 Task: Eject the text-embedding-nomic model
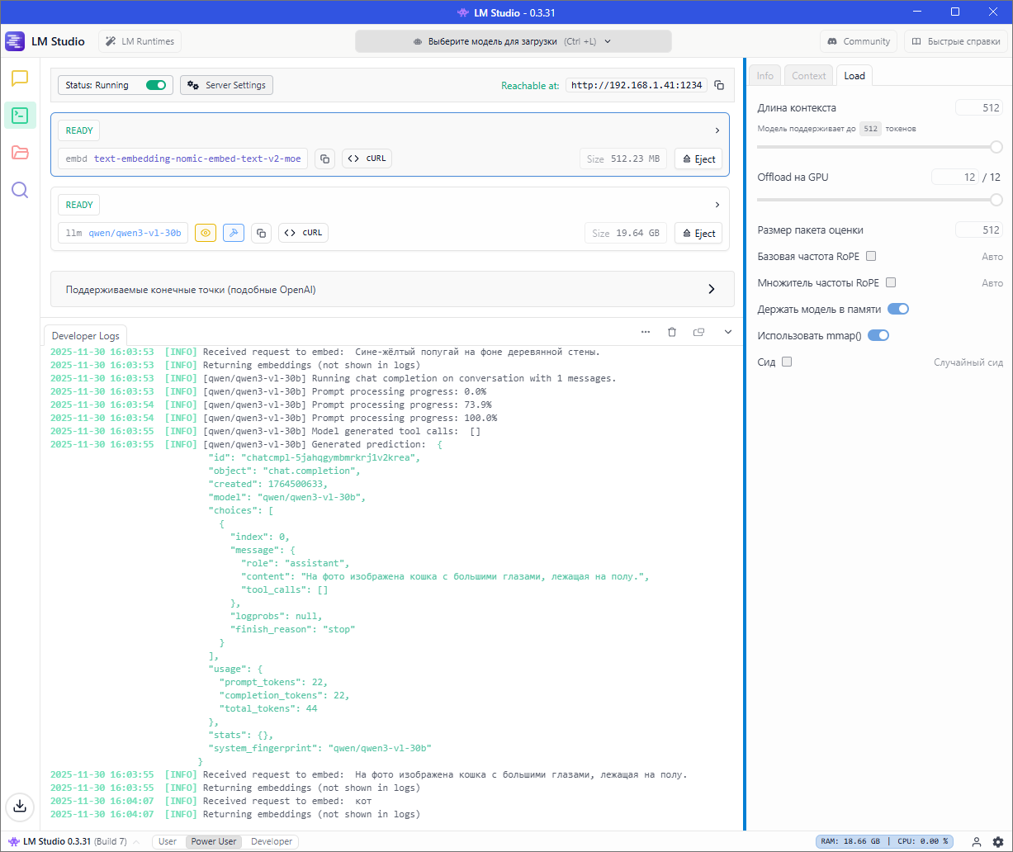698,159
